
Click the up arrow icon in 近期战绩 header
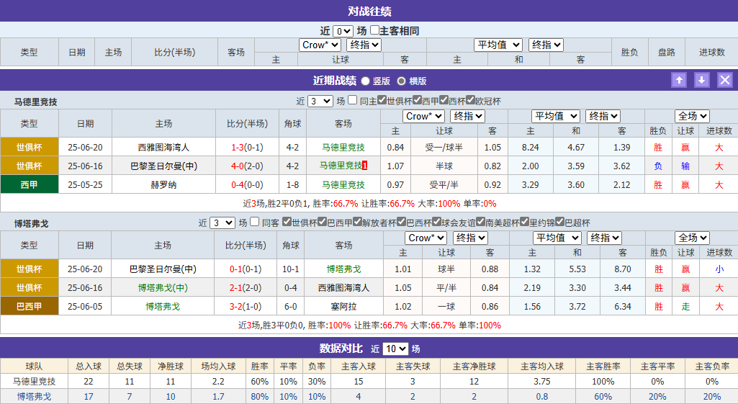click(x=679, y=81)
